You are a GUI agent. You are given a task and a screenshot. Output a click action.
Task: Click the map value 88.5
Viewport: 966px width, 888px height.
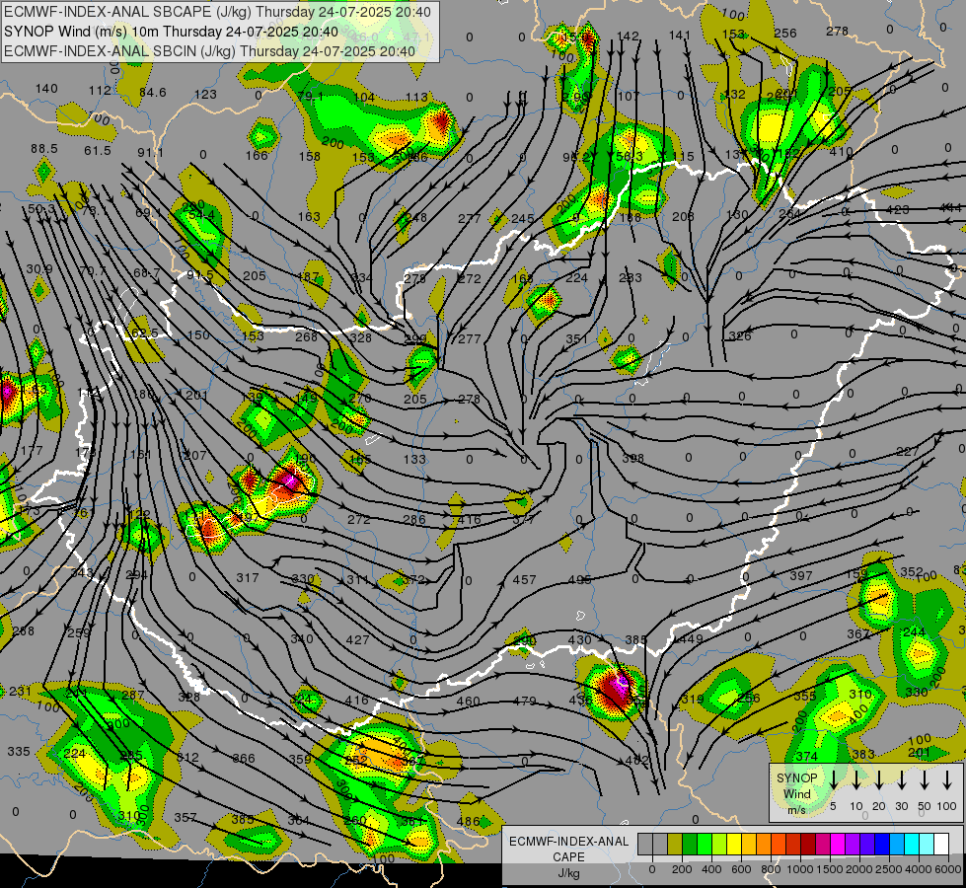coord(43,149)
